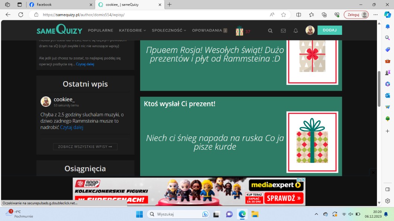Expand the Społeczność dropdown menu
This screenshot has width=394, height=221.
(x=169, y=30)
